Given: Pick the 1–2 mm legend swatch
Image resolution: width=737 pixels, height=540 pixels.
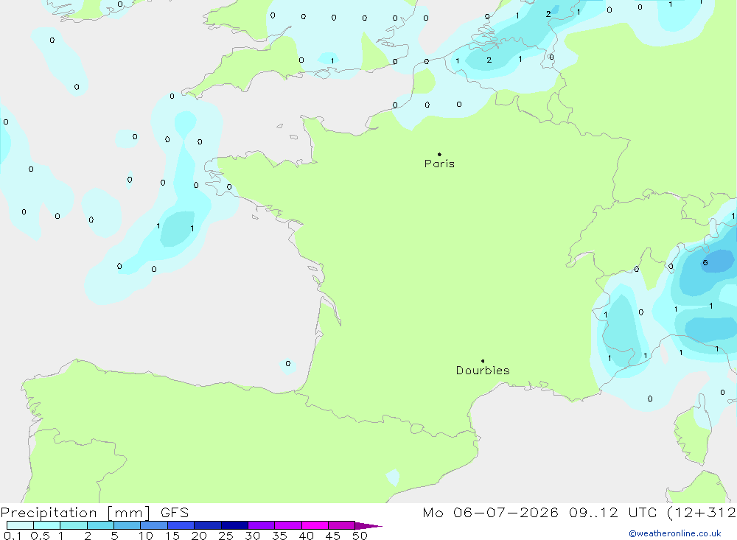Looking at the screenshot, I should (74, 525).
